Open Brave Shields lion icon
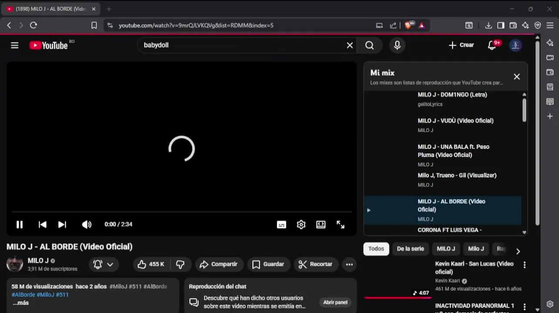Viewport: 559px width, 313px height. (x=409, y=25)
